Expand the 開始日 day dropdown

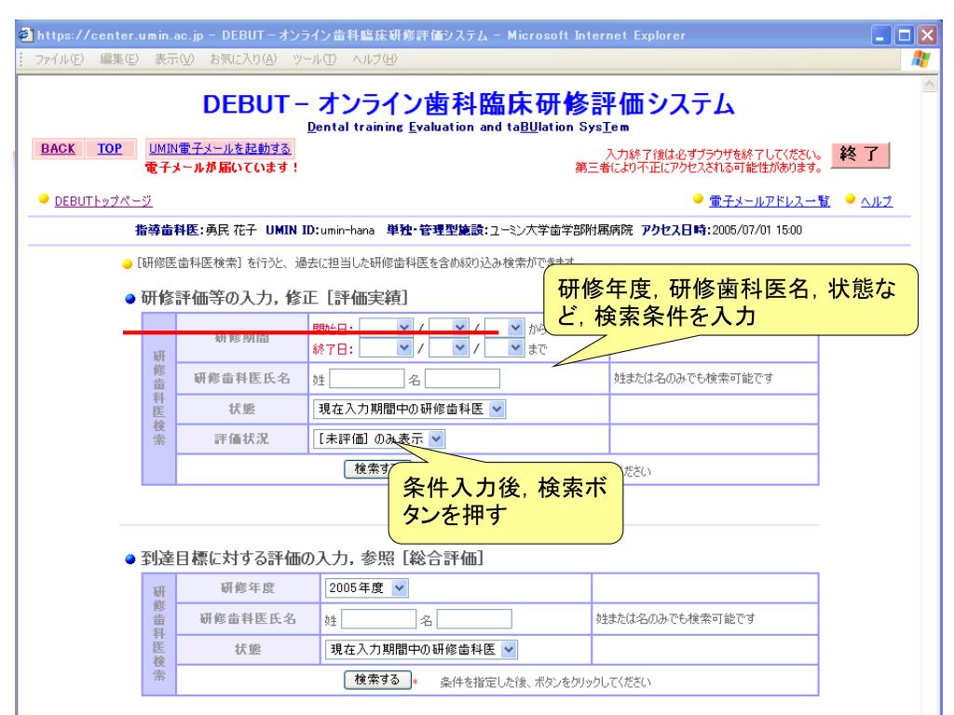tap(504, 328)
